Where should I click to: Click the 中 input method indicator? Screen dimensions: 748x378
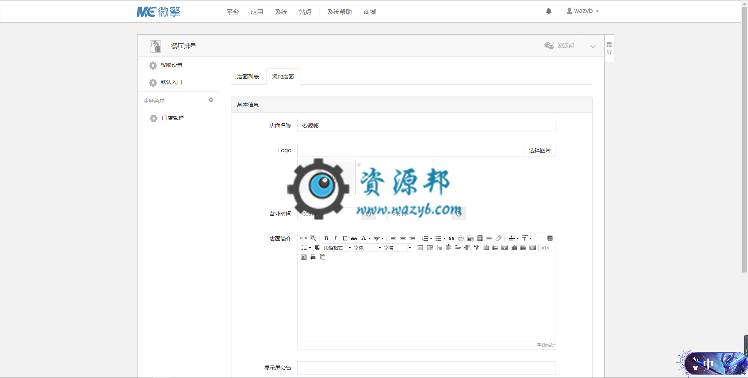click(x=708, y=364)
